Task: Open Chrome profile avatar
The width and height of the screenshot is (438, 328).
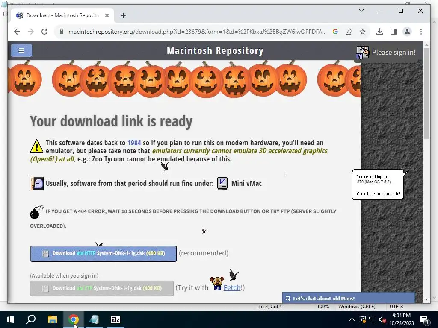Action: [x=407, y=32]
